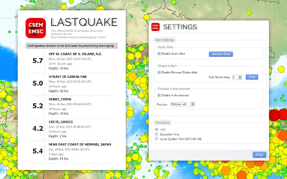Click the 'Mon, 16 Dec 2013 12:07:24 UTC' timestamp

click(x=70, y=59)
